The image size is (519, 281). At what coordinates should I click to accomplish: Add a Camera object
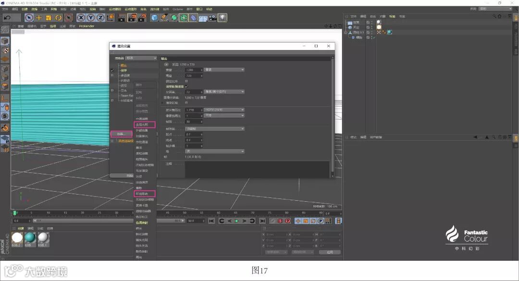coord(212,18)
